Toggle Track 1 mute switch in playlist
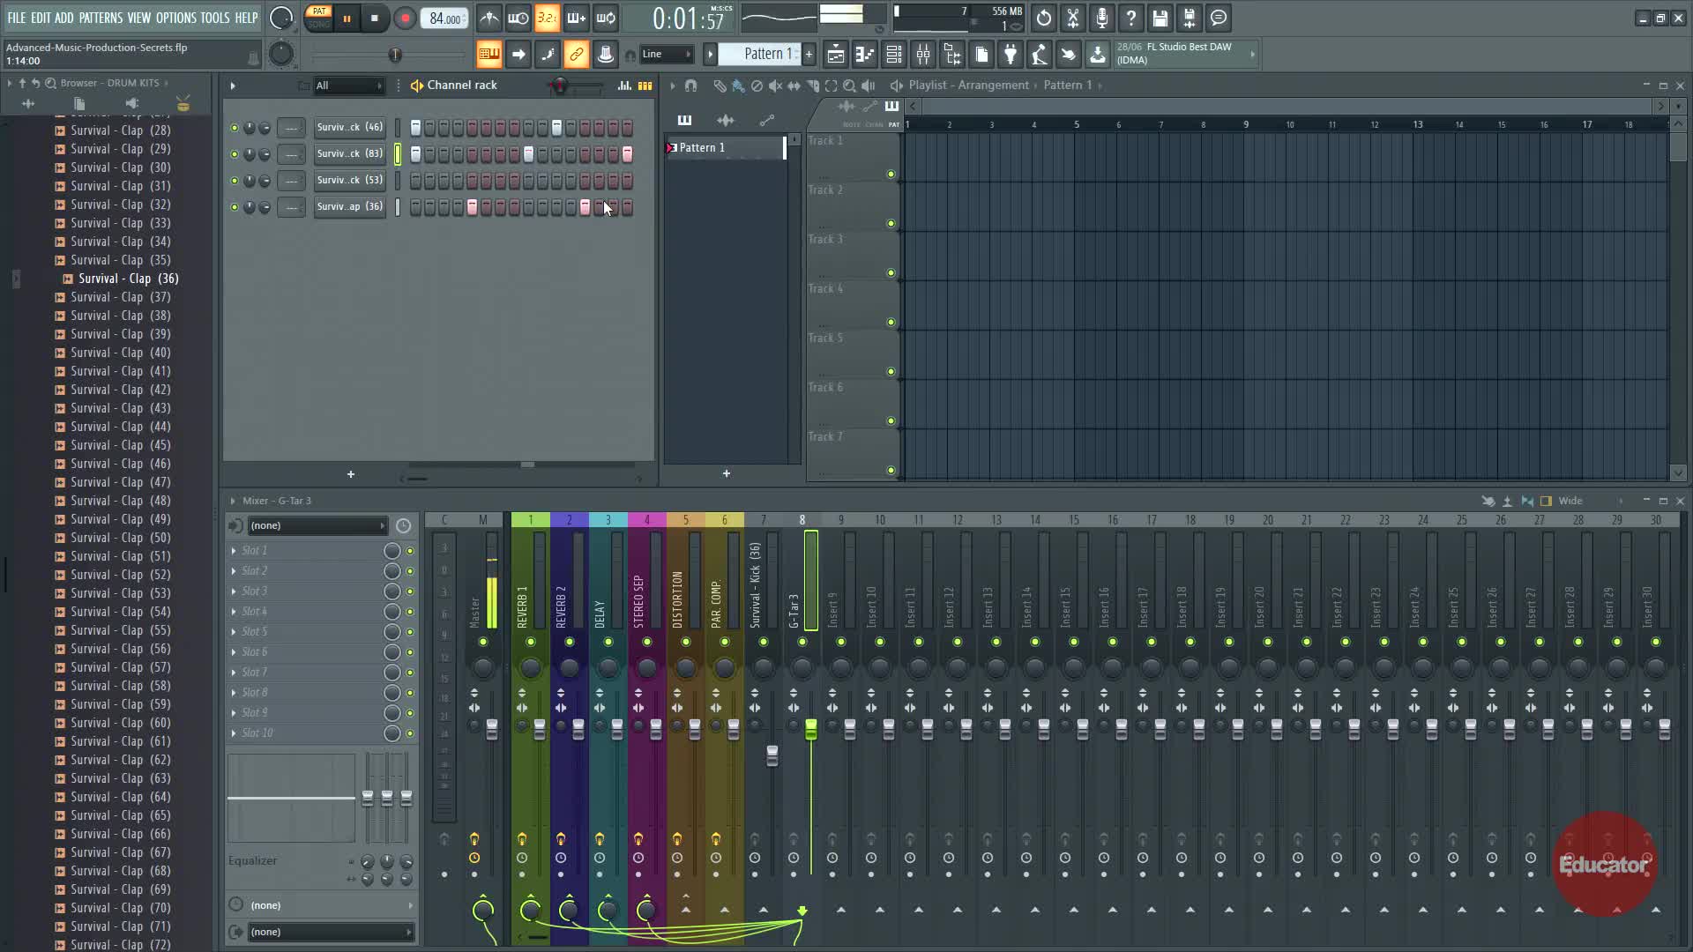This screenshot has width=1693, height=952. click(x=891, y=175)
